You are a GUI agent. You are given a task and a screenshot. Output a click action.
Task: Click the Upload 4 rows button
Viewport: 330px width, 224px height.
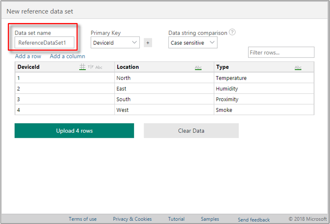point(74,131)
